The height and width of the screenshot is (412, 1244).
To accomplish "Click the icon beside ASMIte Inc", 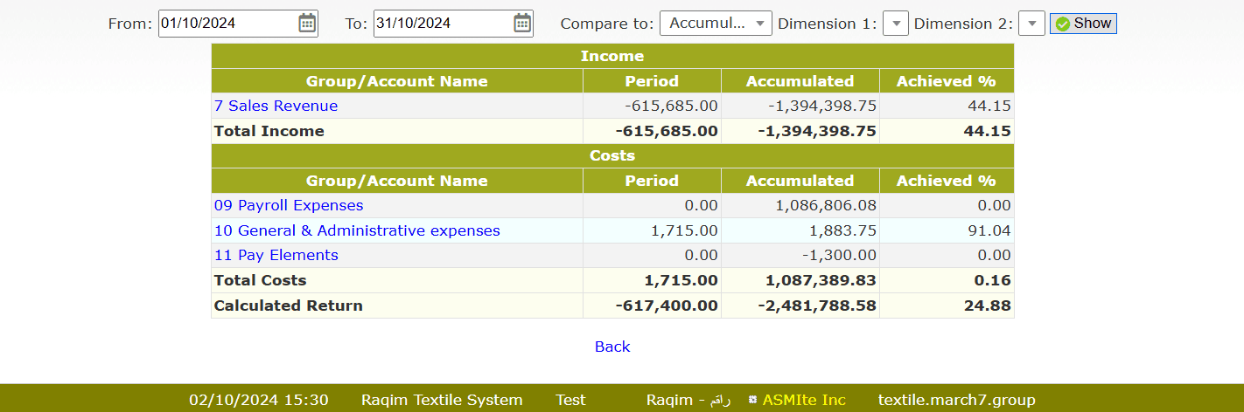I will coord(752,400).
